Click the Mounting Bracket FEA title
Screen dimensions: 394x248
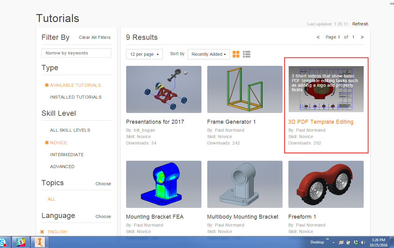click(155, 217)
